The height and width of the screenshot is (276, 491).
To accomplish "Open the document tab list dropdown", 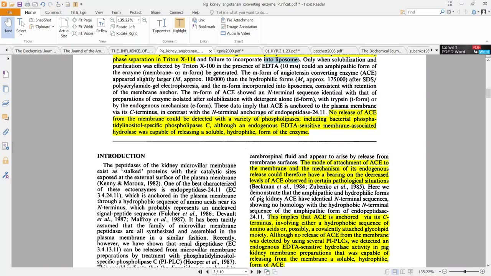I will 437,50.
